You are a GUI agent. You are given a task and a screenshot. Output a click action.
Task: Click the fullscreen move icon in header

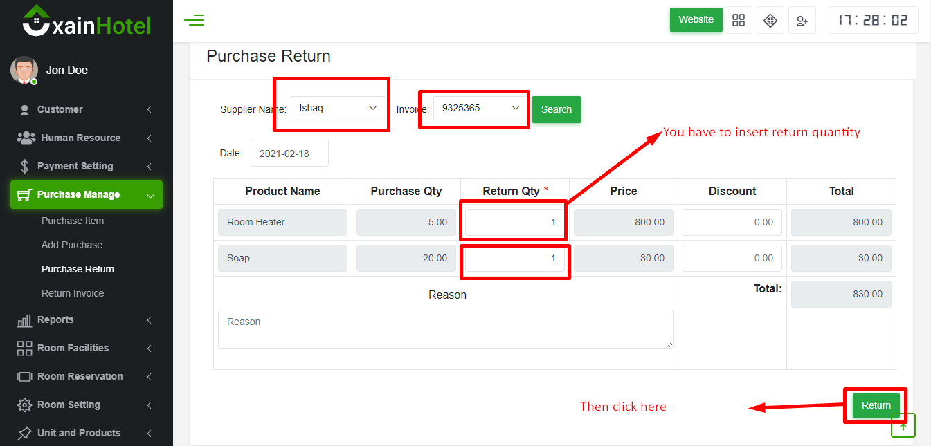pyautogui.click(x=770, y=20)
